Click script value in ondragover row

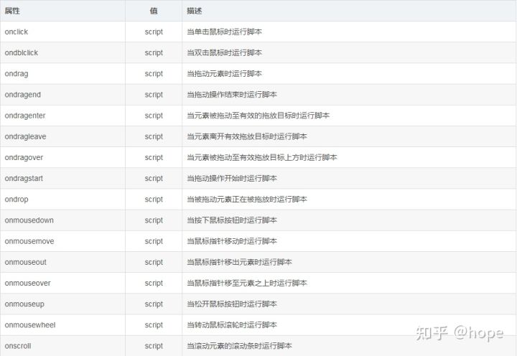click(154, 158)
